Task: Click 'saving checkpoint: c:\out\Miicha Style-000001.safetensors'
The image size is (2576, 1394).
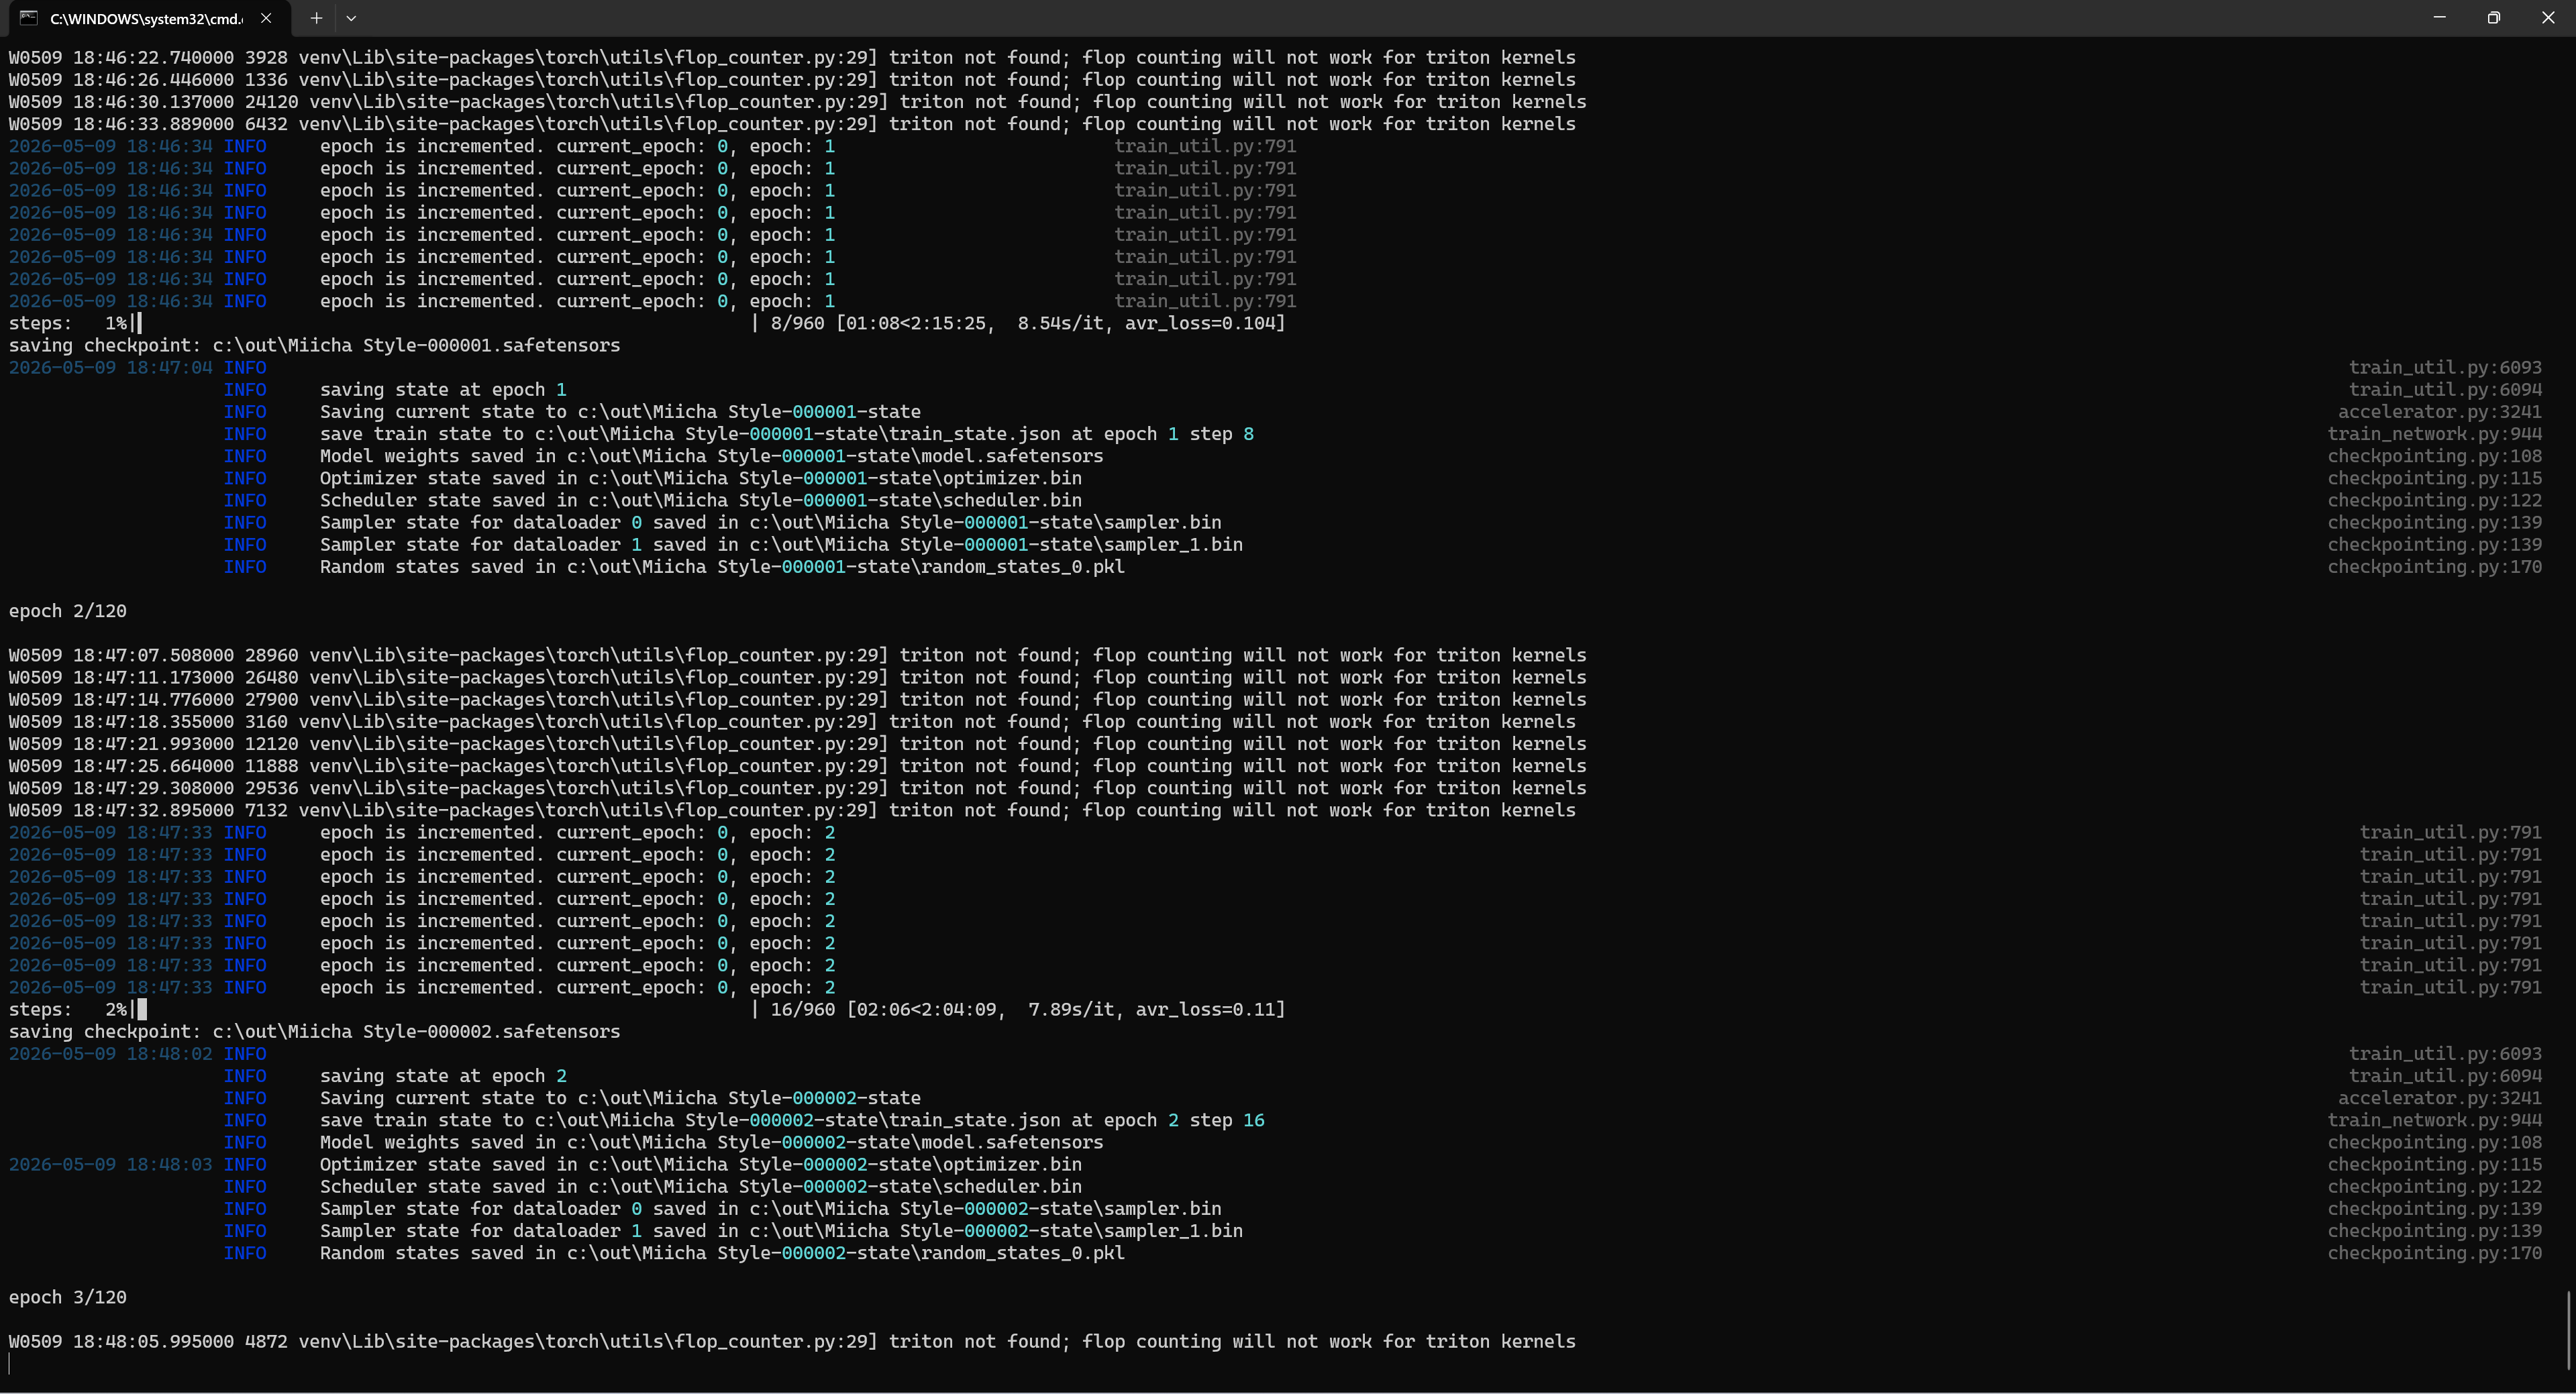Action: [314, 345]
